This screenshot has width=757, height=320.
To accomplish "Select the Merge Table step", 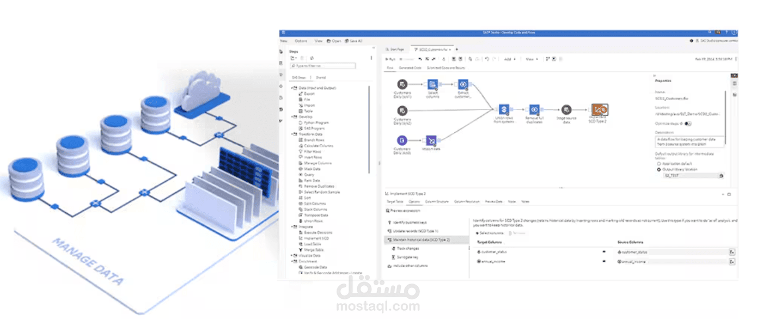I will [312, 250].
